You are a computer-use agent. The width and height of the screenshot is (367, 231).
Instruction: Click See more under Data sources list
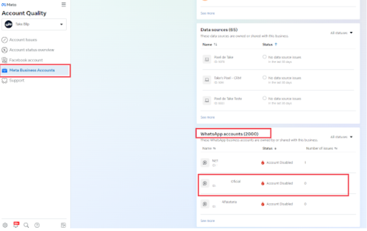click(x=207, y=117)
